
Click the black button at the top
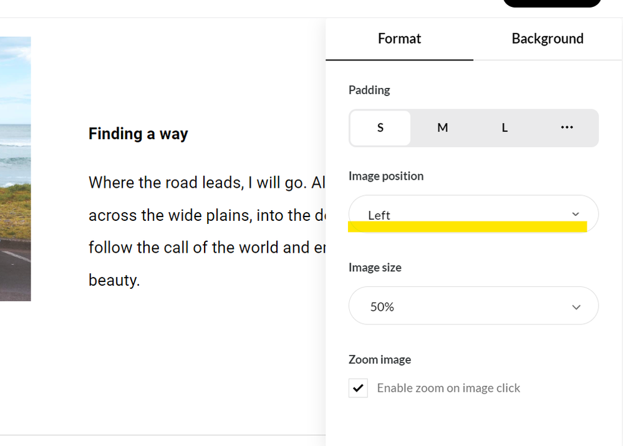point(552,3)
